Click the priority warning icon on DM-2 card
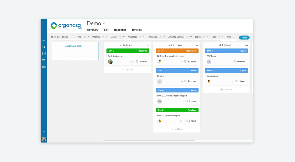This screenshot has width=295, height=162. coord(181,121)
